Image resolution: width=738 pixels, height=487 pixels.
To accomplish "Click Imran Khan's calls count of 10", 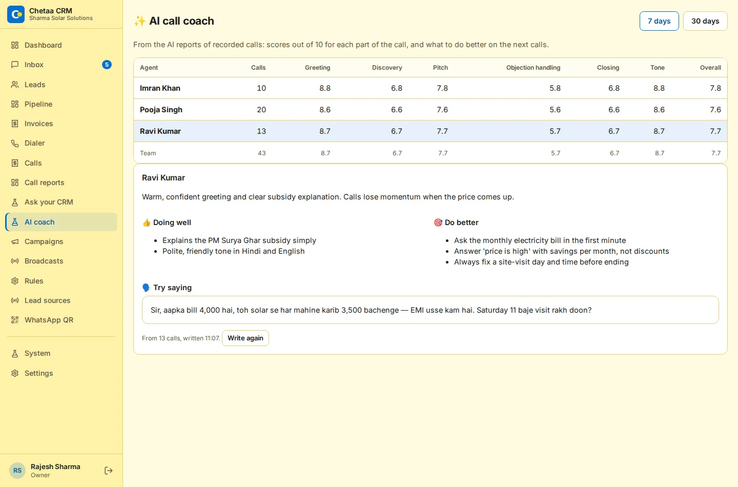I will (x=261, y=88).
